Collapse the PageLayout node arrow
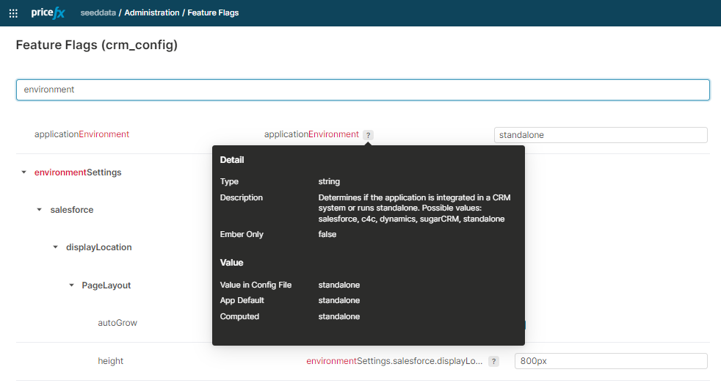The image size is (721, 386). [x=71, y=285]
